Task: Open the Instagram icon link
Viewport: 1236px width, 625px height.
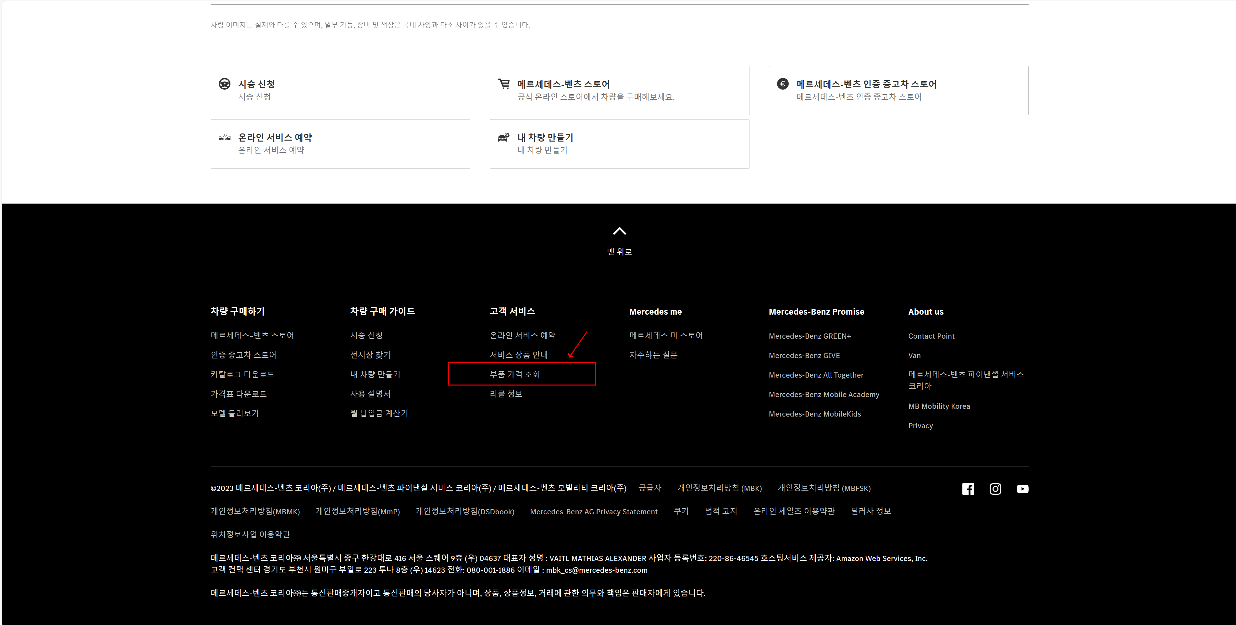Action: [995, 489]
